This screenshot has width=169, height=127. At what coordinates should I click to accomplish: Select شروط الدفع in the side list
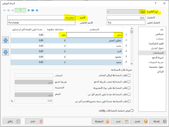(152, 57)
